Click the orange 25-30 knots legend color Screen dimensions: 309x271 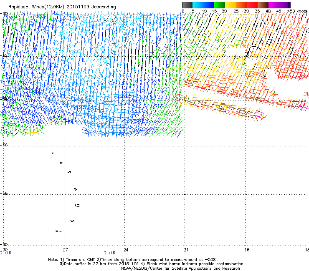(241, 5)
